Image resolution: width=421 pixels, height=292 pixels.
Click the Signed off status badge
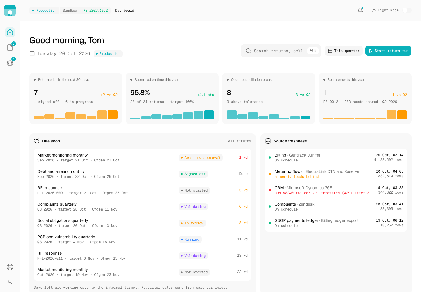point(193,174)
